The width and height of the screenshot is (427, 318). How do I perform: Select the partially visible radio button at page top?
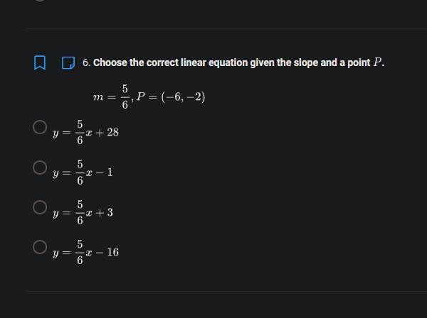[x=40, y=1]
